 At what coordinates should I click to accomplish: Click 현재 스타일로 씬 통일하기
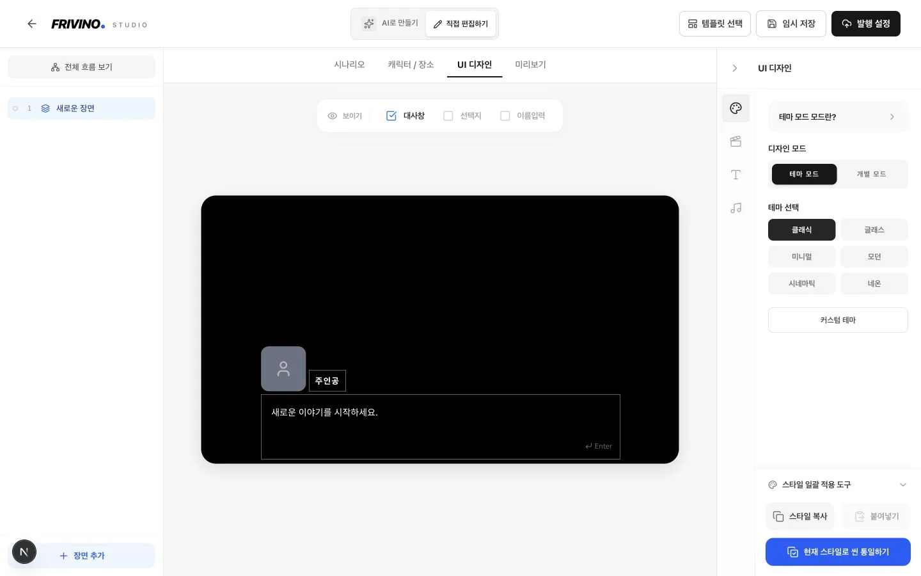pos(838,552)
